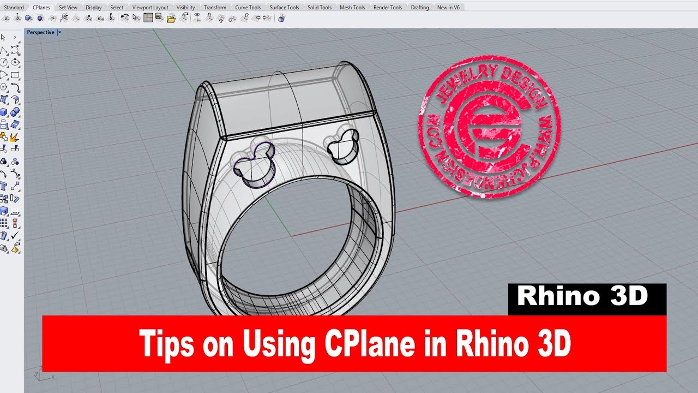Viewport: 698px width, 393px height.
Task: Click the Read CPlane from file folder icon
Action: pos(171,19)
